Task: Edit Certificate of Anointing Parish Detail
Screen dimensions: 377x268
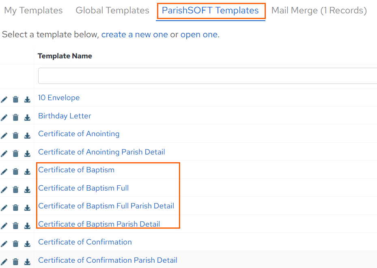Action: coord(4,153)
